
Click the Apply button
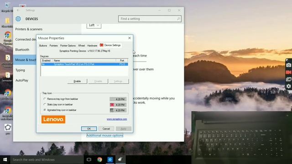coord(124,128)
